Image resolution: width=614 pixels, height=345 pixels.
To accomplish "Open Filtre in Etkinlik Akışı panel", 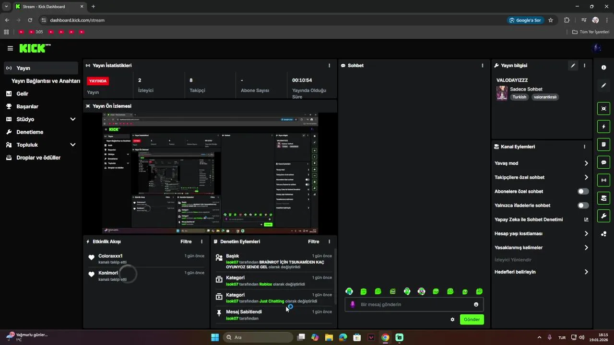I will pos(186,242).
